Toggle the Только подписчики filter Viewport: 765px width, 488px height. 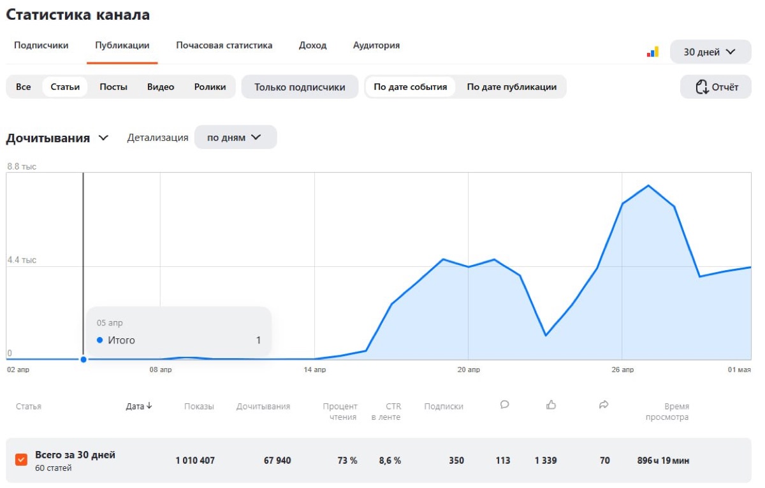tap(300, 87)
